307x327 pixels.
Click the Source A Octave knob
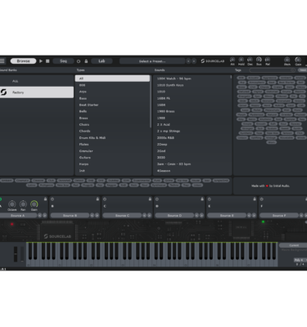(x=12, y=204)
